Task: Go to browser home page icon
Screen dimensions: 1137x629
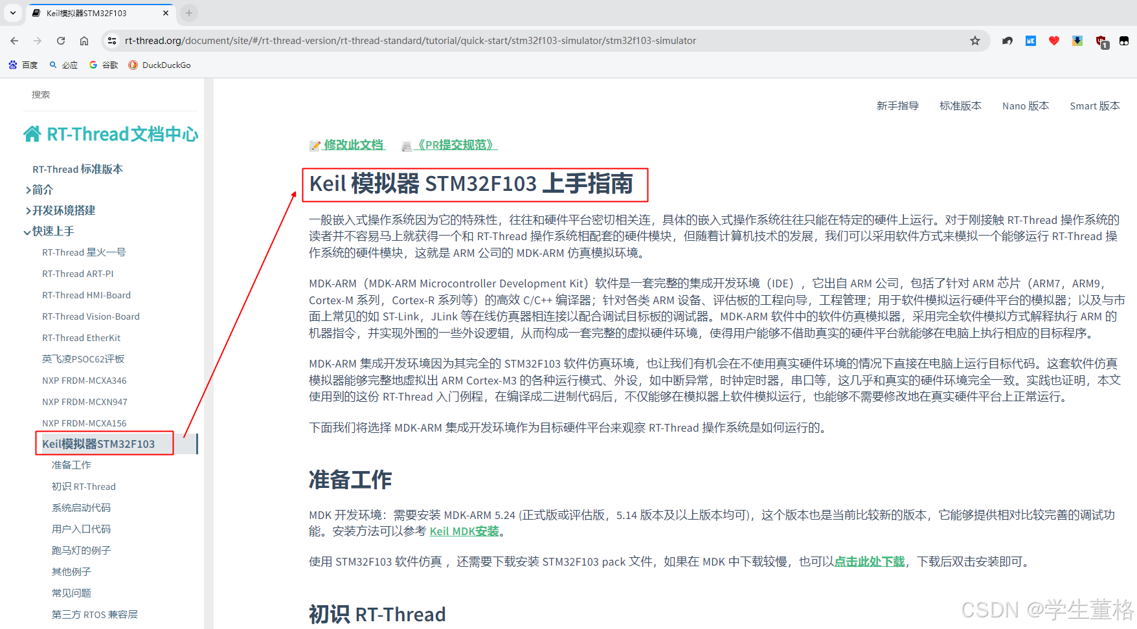Action: 84,41
